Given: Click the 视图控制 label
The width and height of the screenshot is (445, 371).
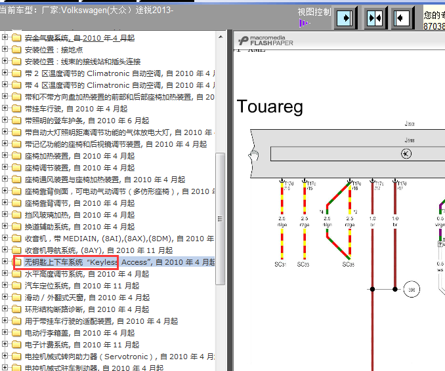Looking at the screenshot, I should tap(314, 12).
